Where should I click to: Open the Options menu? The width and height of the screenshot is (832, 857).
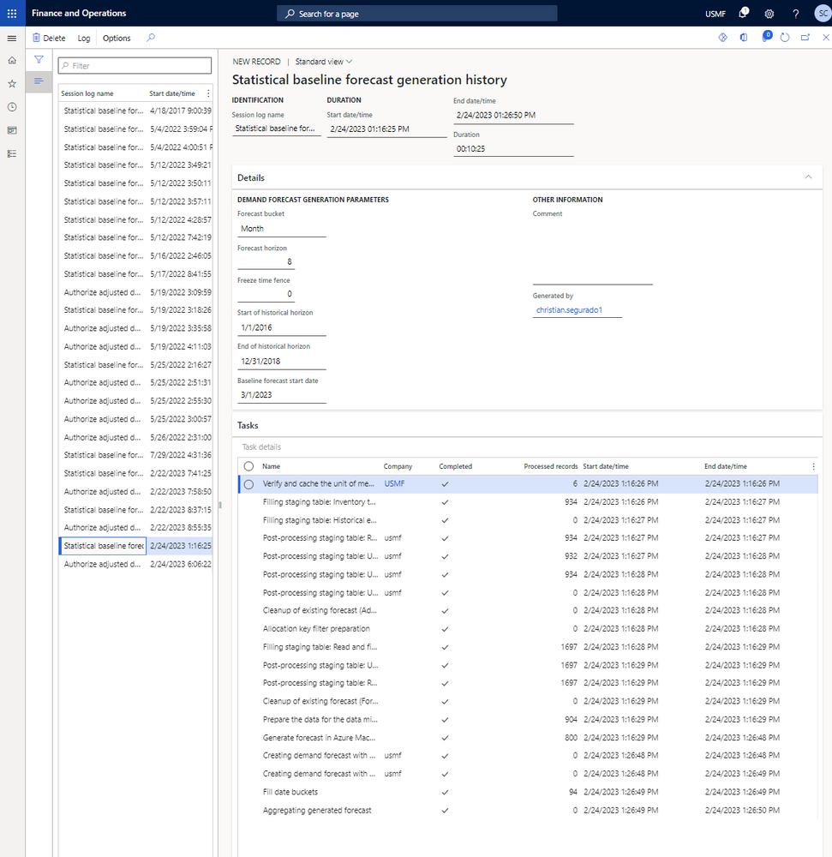coord(117,39)
